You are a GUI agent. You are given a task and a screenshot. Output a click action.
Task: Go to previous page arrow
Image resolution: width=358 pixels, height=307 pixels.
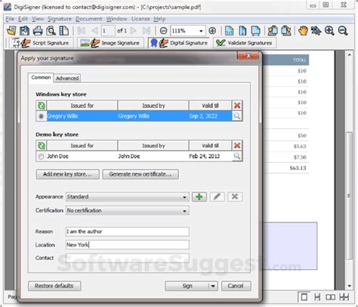pyautogui.click(x=94, y=31)
